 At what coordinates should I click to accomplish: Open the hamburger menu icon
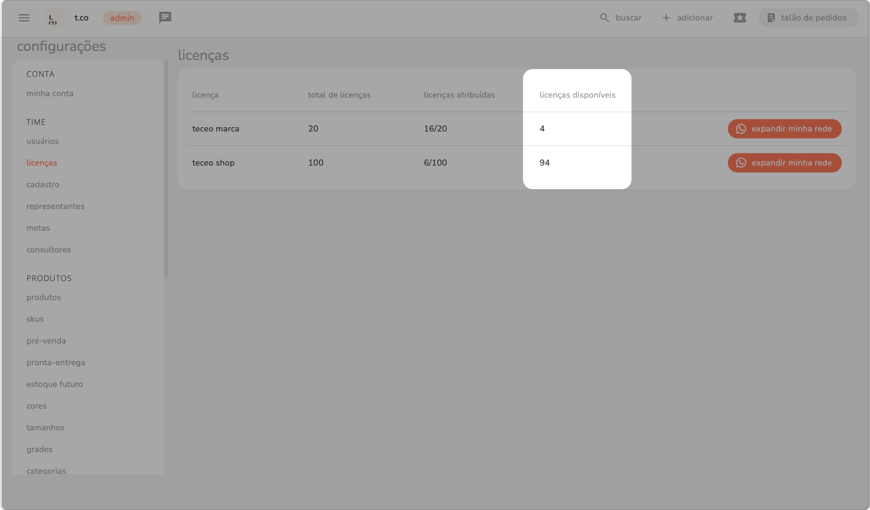coord(24,18)
